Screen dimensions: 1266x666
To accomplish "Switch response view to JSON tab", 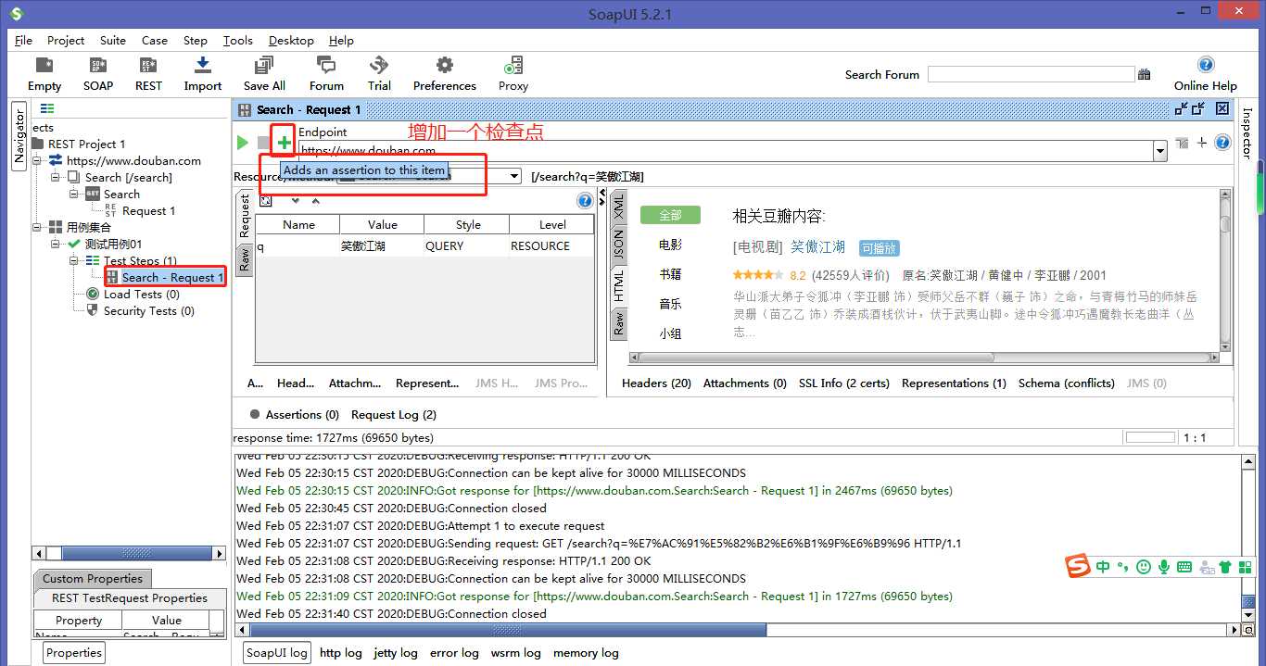I will [618, 245].
